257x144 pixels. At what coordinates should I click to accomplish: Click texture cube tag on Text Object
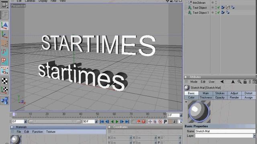(x=228, y=7)
